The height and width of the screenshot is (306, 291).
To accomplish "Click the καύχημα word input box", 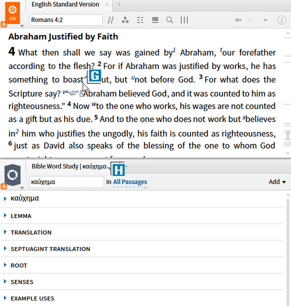I will (66, 182).
